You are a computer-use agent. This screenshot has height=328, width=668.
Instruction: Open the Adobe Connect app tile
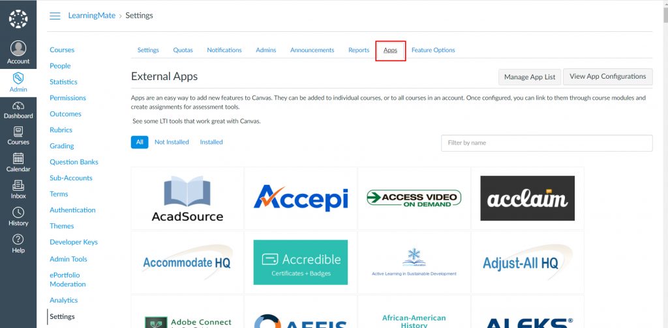point(187,312)
